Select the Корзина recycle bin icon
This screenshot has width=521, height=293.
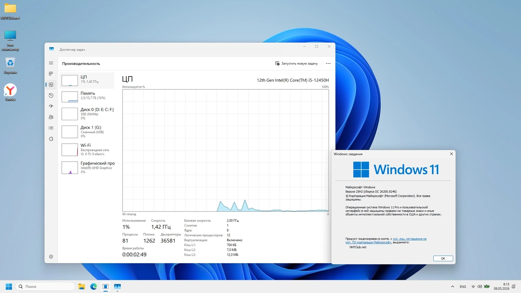[x=10, y=66]
